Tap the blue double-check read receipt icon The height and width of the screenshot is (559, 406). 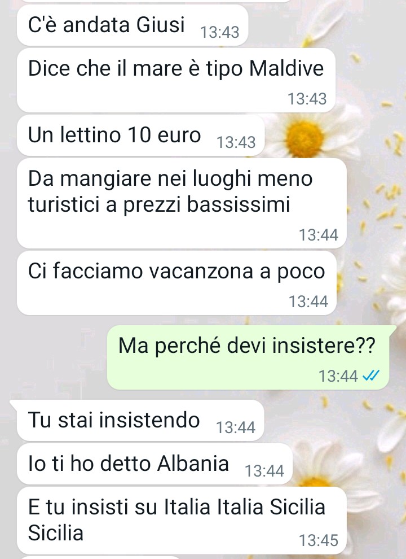[x=370, y=375]
